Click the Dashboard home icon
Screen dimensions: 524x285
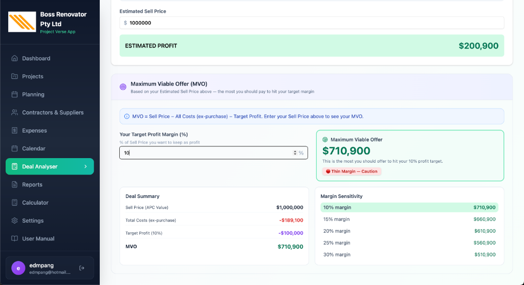pos(14,58)
